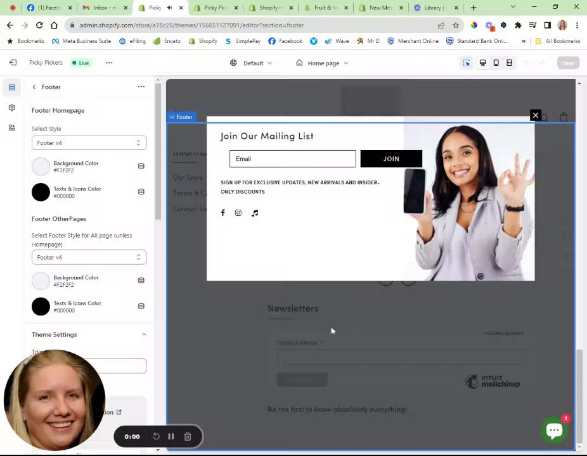The width and height of the screenshot is (587, 456).
Task: Open the Merchant Online bookmark
Action: point(413,41)
